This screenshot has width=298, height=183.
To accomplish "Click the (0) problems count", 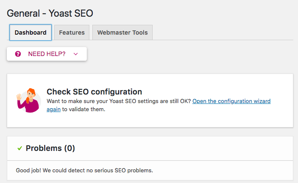I will click(70, 148).
